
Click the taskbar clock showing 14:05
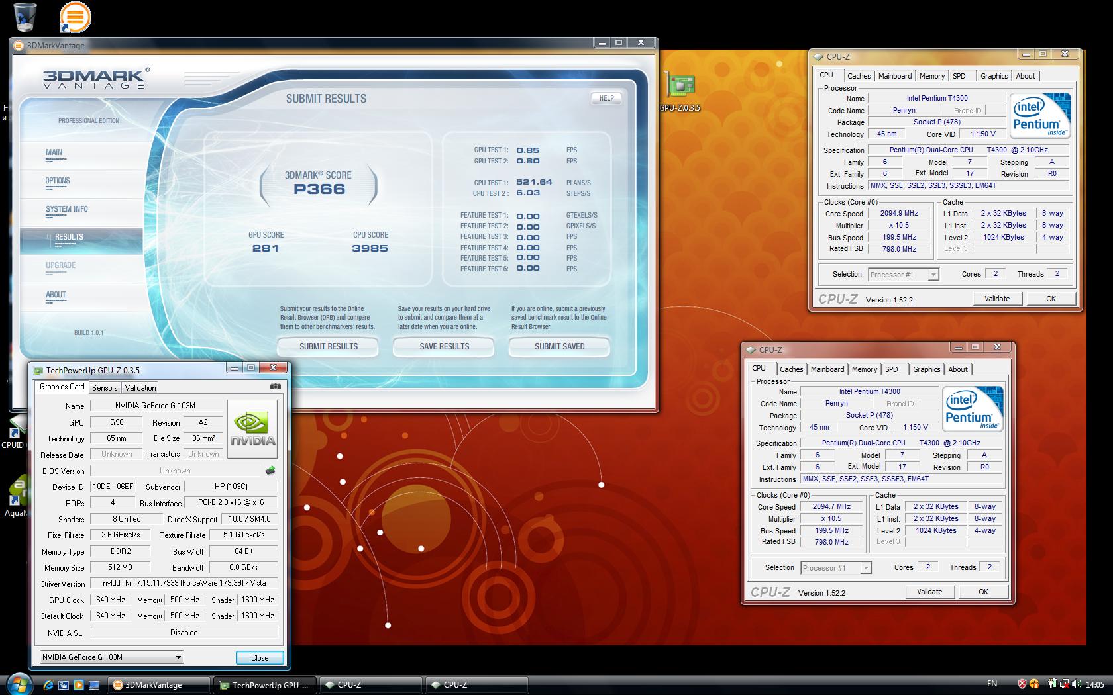pos(1095,684)
